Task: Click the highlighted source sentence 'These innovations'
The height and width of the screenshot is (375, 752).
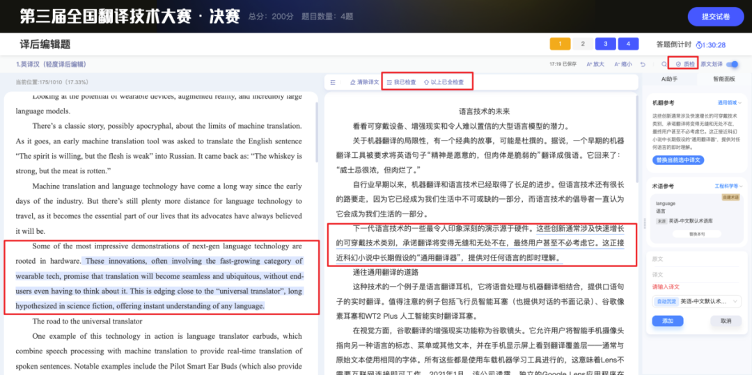Action: 159,284
